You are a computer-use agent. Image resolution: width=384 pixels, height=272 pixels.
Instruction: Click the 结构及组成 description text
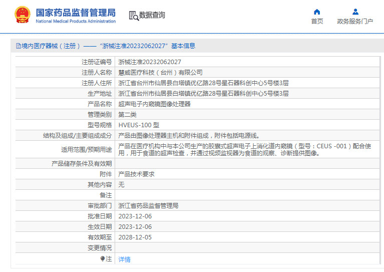pos(189,136)
